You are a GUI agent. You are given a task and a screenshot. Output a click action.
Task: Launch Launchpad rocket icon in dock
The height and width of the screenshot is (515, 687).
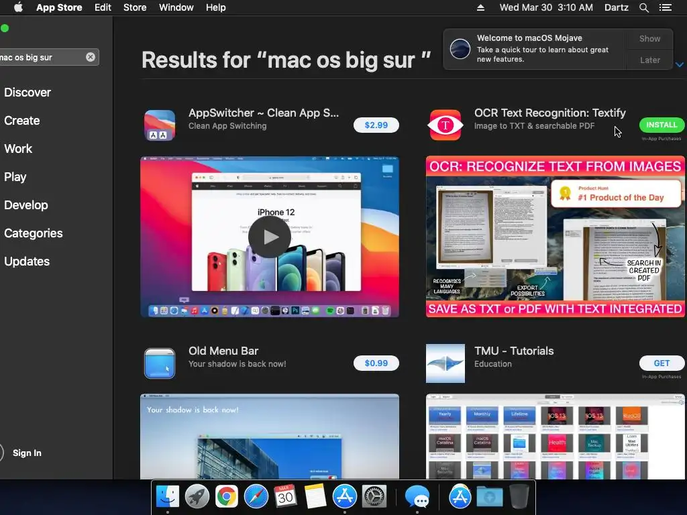coord(197,497)
